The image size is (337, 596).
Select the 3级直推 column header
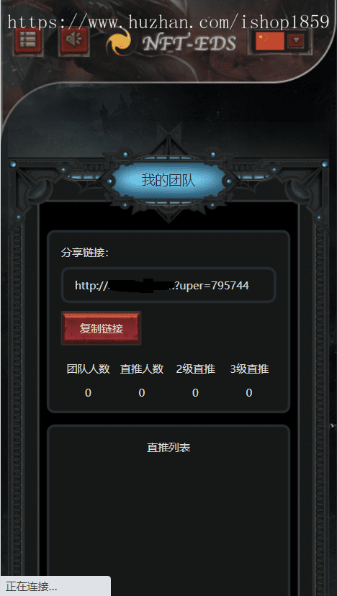click(249, 369)
